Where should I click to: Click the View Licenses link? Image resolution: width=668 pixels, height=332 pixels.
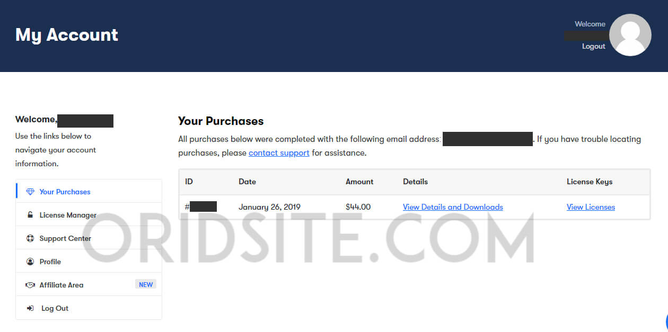click(591, 207)
